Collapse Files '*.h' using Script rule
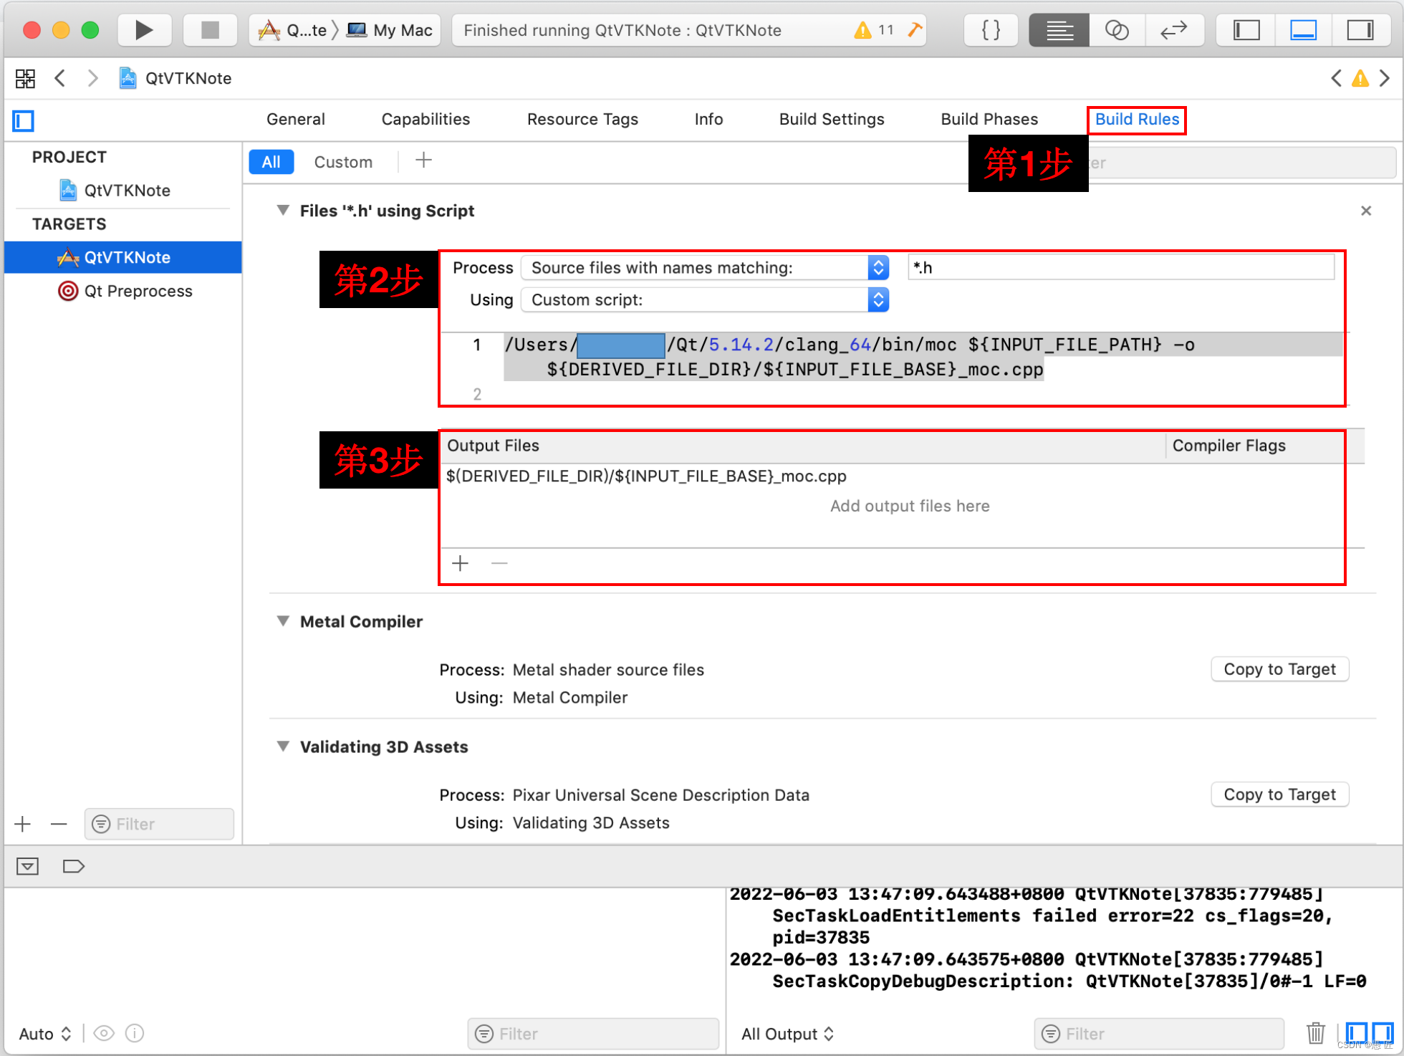This screenshot has height=1056, width=1404. [x=283, y=211]
